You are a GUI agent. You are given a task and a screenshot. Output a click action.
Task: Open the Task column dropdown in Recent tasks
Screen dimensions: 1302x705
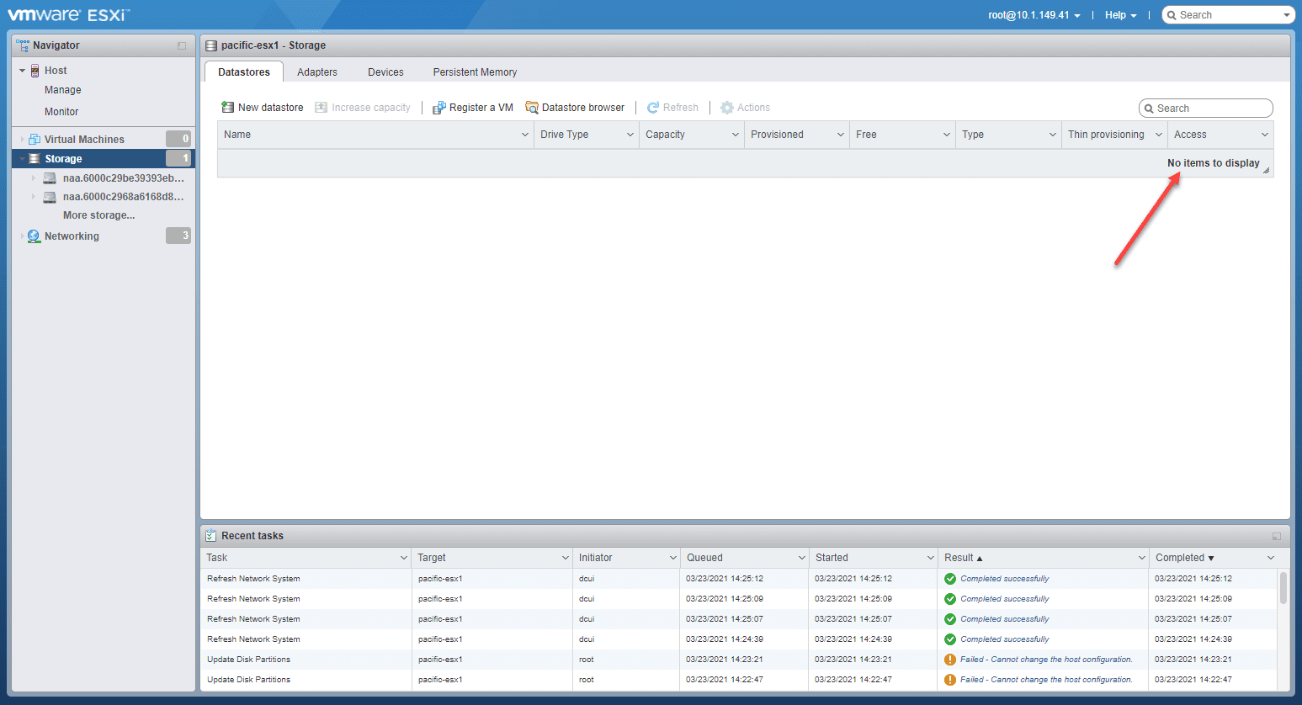[x=404, y=558]
